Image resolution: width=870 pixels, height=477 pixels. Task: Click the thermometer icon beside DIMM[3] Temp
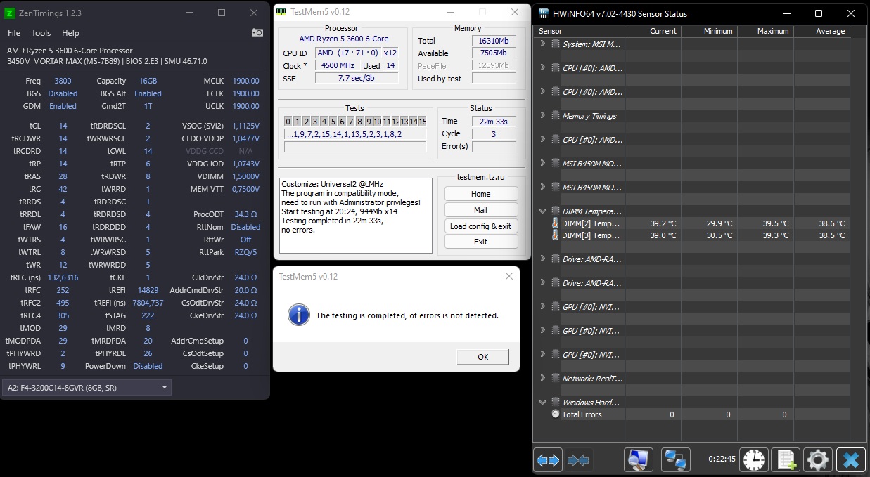556,235
